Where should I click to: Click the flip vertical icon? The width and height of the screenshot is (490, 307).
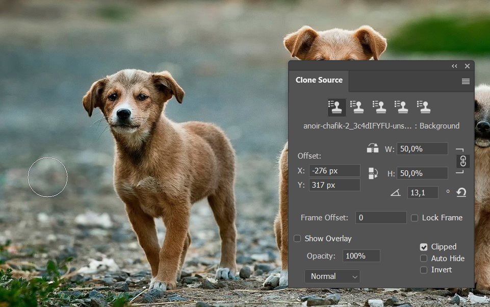tap(373, 173)
